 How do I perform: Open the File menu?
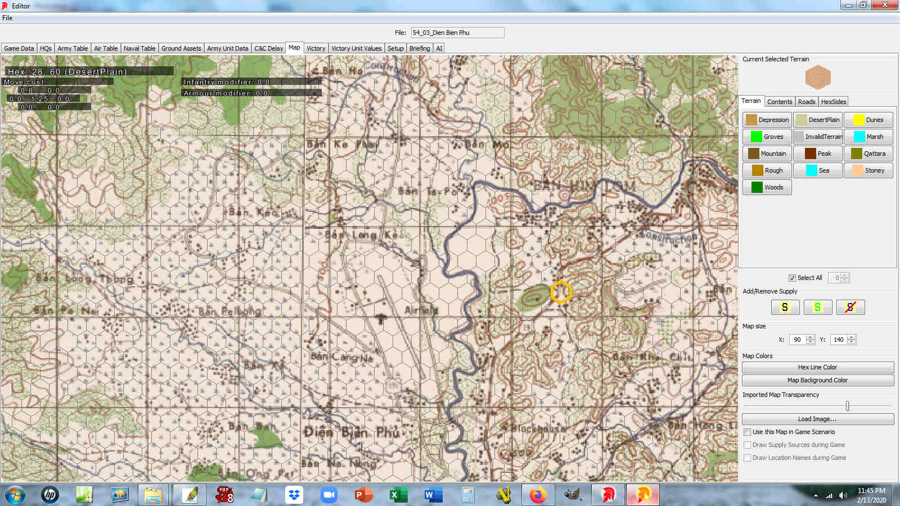(x=7, y=18)
